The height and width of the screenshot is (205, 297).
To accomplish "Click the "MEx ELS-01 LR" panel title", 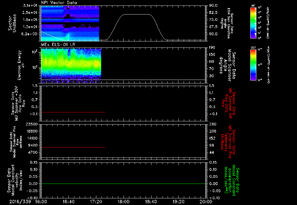I will coord(58,45).
